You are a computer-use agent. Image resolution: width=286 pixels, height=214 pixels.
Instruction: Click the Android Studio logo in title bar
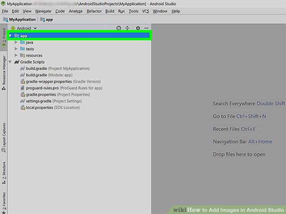[3, 4]
